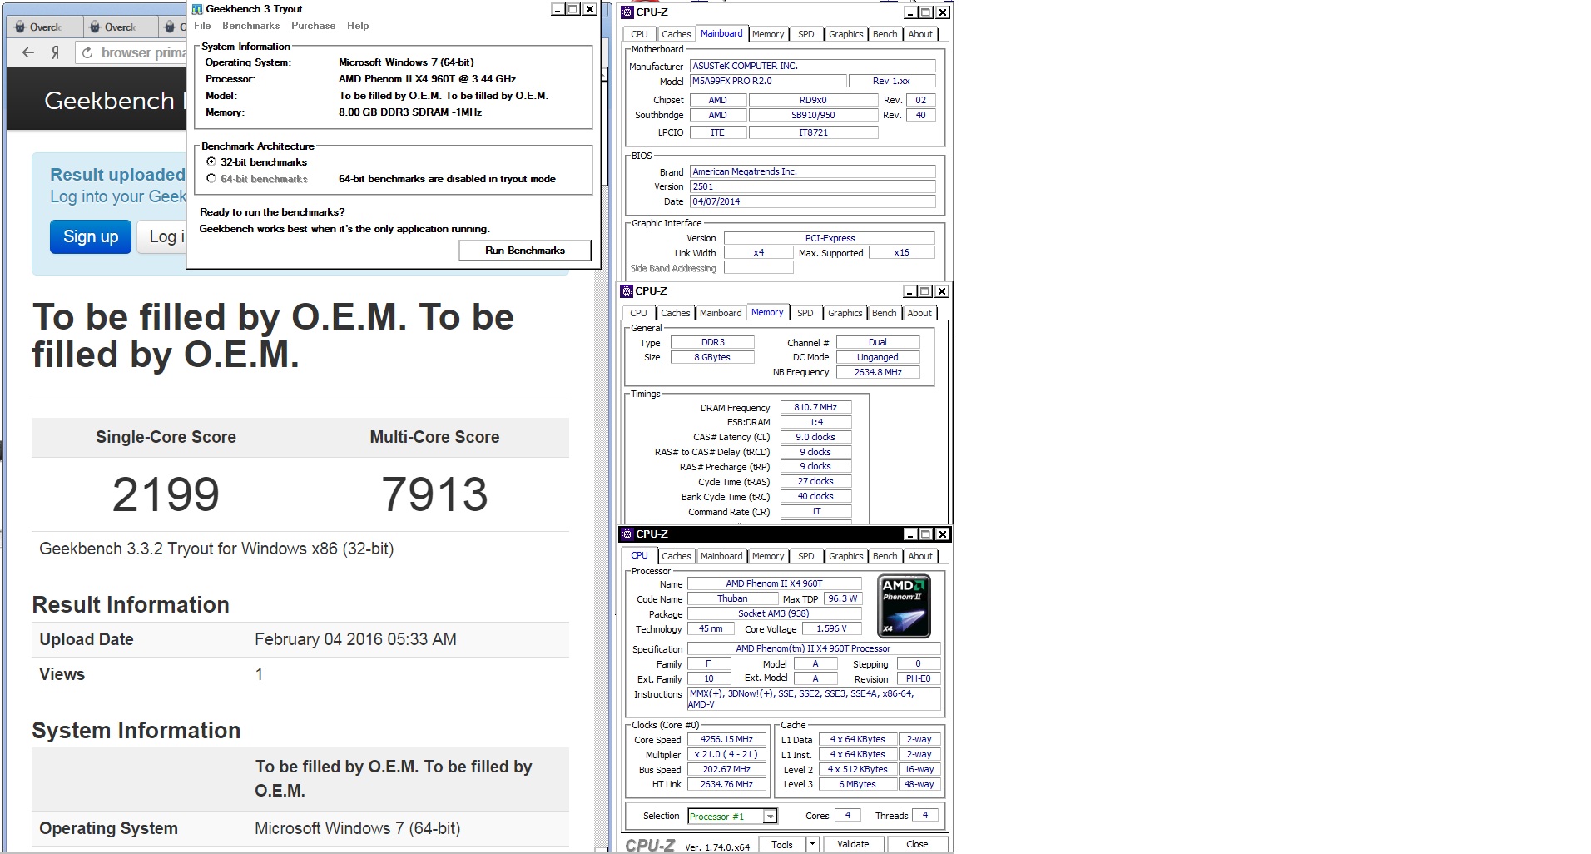Click the Yandex Я home icon
Viewport: 1591px width, 854px height.
tap(56, 52)
